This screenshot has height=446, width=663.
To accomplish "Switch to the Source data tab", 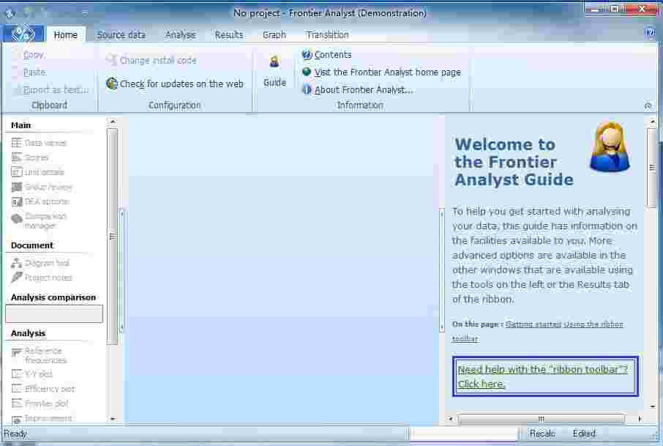I will [121, 34].
